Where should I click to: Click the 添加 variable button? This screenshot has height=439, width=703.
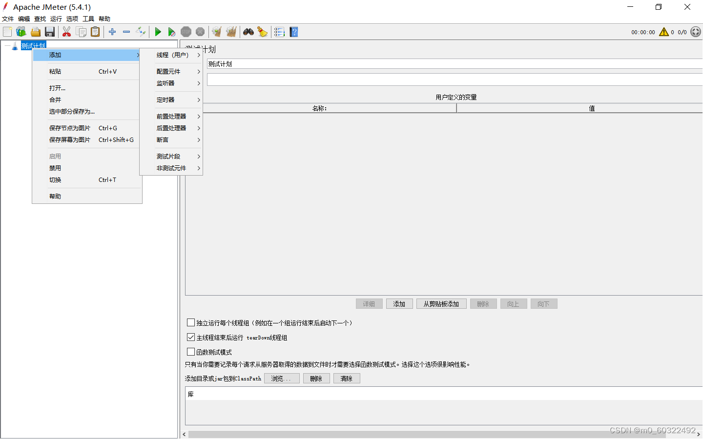pos(399,304)
